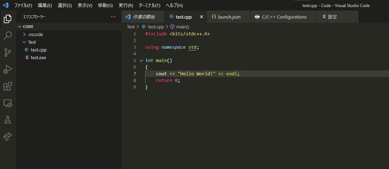
Task: Click on return 0; statement
Action: 168,80
